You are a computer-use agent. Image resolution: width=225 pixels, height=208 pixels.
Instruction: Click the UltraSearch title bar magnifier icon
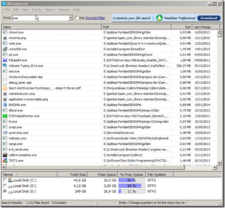coord(4,4)
